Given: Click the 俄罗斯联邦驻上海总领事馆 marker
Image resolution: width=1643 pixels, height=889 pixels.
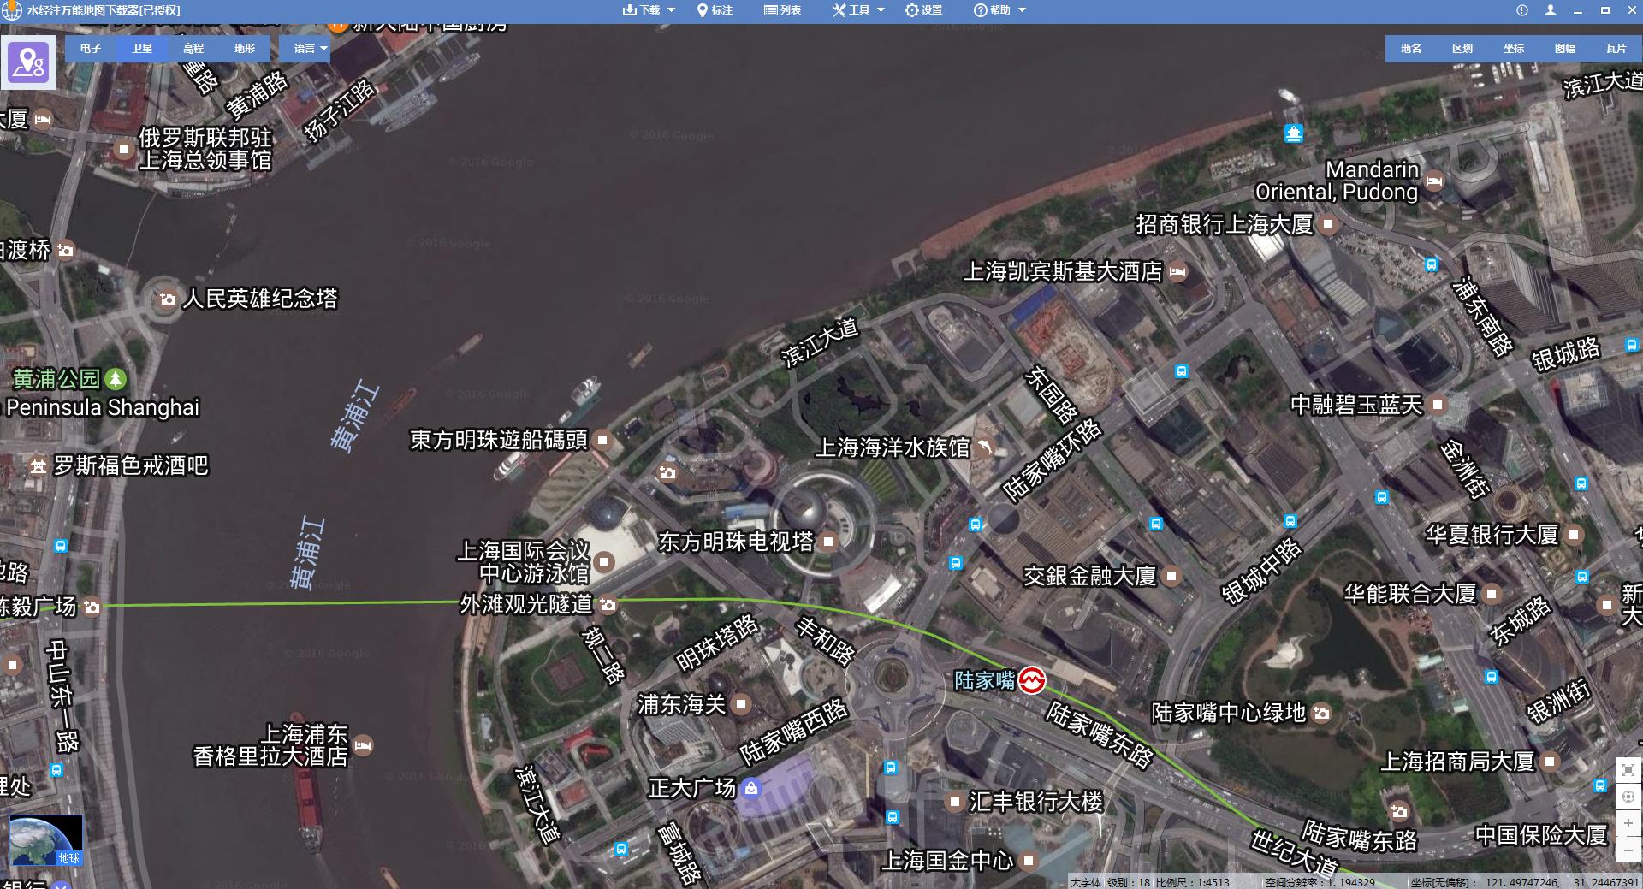Looking at the screenshot, I should coord(123,149).
